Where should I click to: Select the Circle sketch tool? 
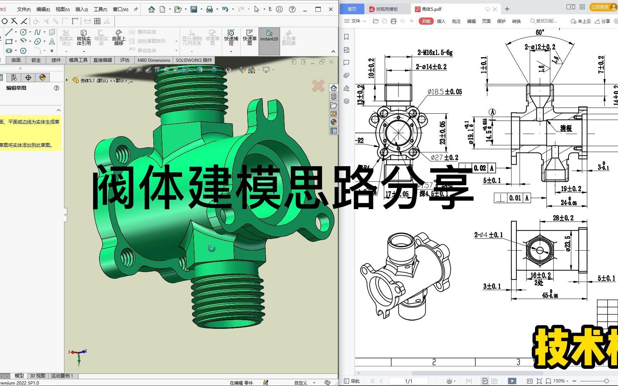pos(23,32)
